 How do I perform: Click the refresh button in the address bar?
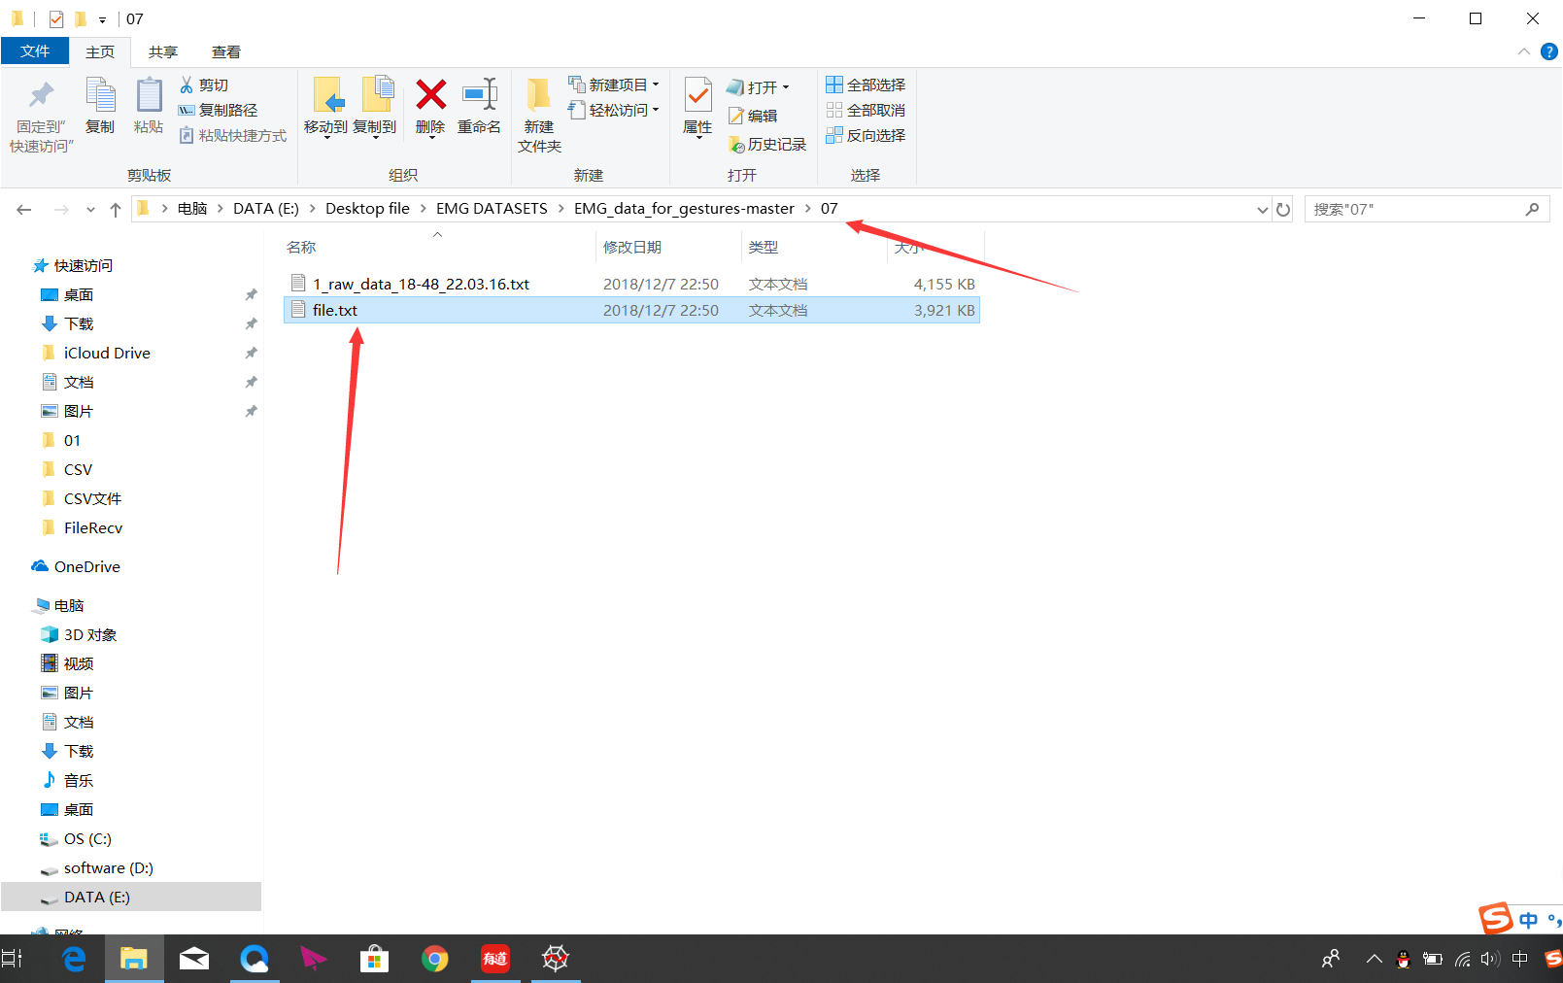coord(1283,209)
